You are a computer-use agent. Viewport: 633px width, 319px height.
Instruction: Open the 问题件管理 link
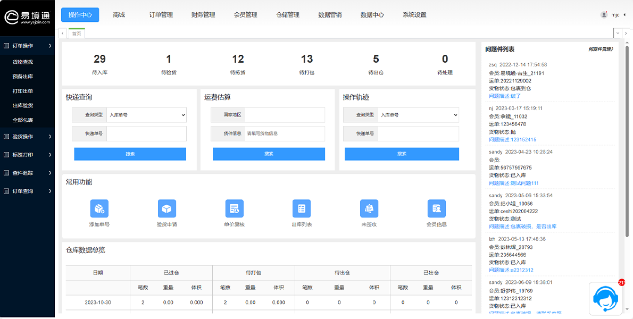601,49
